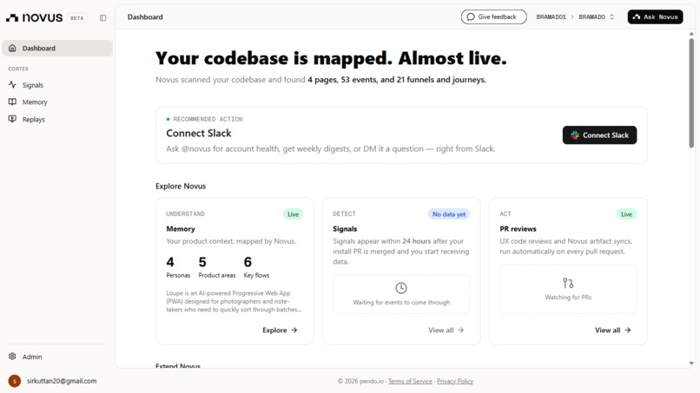Open Signals in the sidebar
This screenshot has width=700, height=393.
(x=57, y=85)
